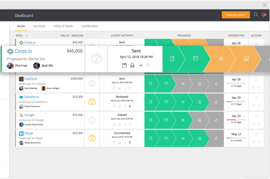Open the hamburger menu at the top right
Viewport: 270px width, 179px height.
tap(265, 5)
